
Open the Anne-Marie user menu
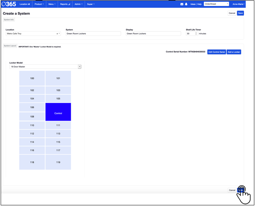[x=239, y=4]
